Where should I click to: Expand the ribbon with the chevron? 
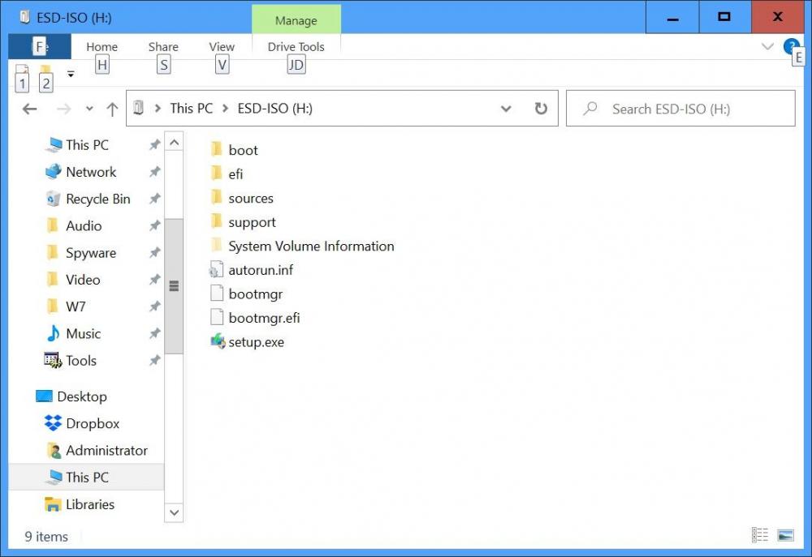767,46
